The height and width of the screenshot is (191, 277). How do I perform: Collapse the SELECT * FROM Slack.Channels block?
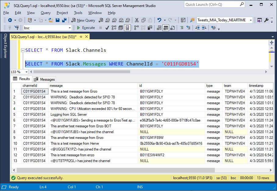(x=23, y=50)
